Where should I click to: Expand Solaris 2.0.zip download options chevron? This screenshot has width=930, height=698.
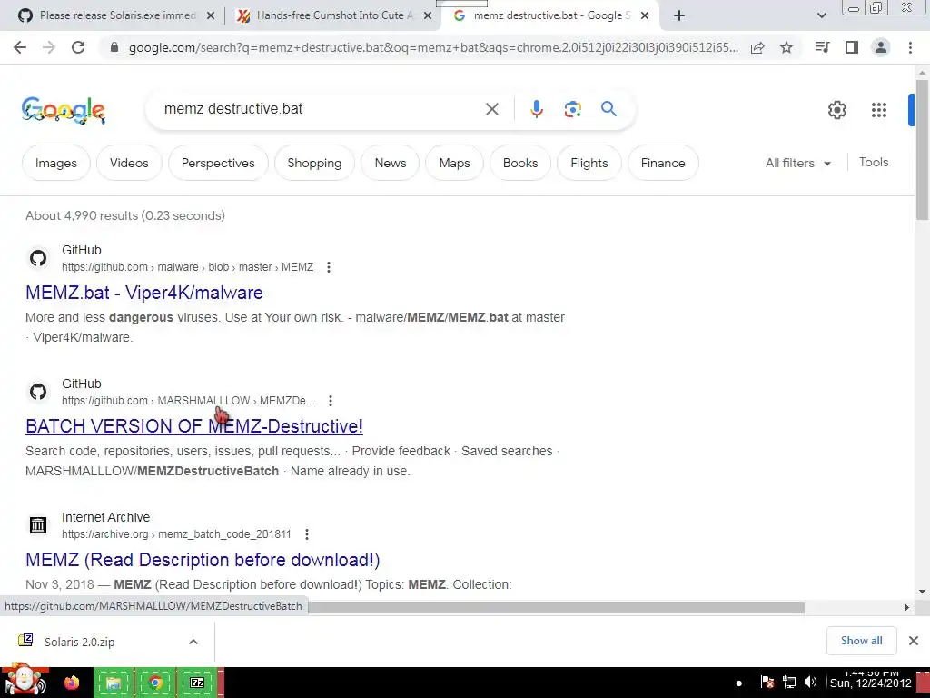click(x=193, y=642)
